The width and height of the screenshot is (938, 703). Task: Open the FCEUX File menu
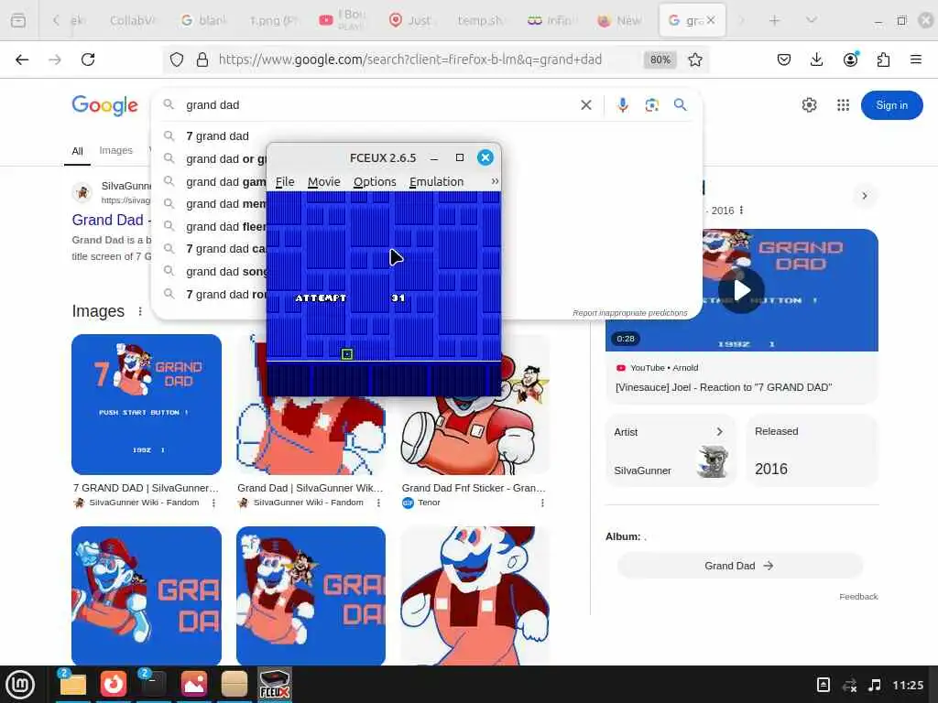click(x=285, y=182)
